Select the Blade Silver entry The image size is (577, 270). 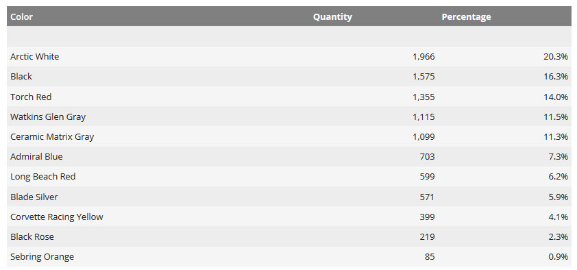(34, 197)
